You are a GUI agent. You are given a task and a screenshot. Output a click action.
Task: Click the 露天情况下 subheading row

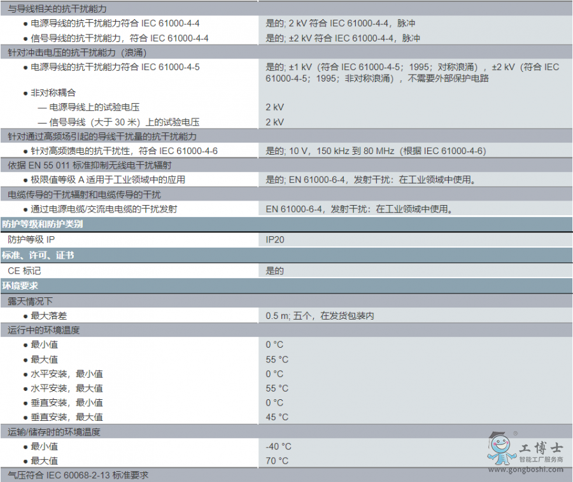(x=31, y=301)
